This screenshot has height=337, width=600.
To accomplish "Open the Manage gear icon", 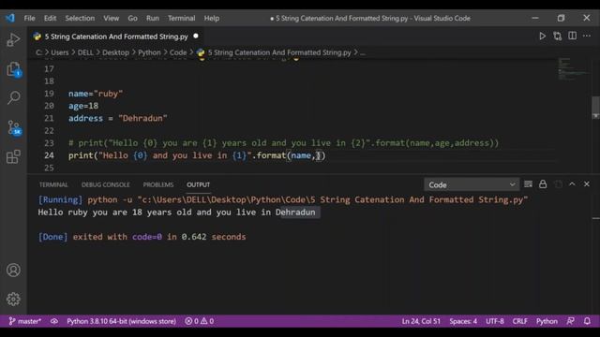I will (13, 299).
